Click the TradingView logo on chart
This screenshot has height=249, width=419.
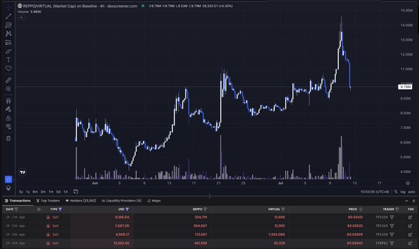[x=23, y=173]
